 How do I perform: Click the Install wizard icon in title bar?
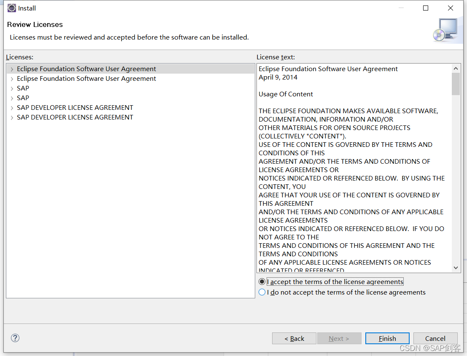[11, 8]
